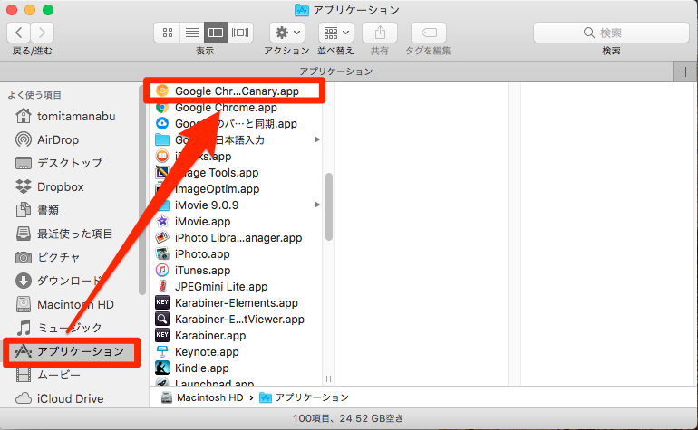Add a new tab with plus button
Screen dimensions: 698x430
click(685, 72)
